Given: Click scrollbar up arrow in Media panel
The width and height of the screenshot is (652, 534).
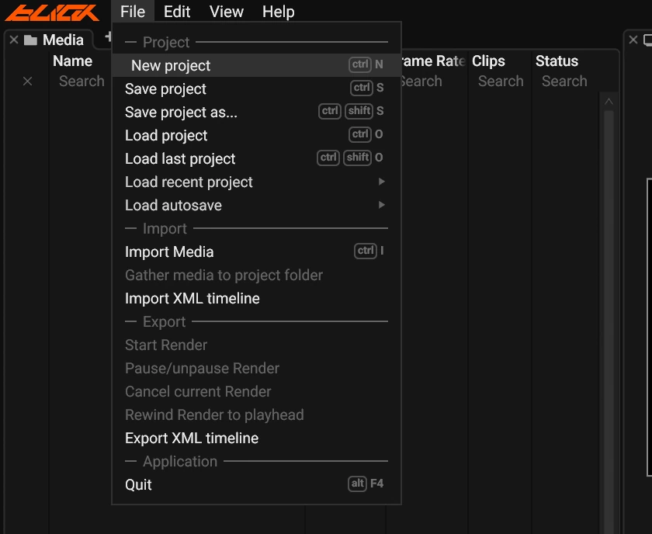Looking at the screenshot, I should click(x=609, y=102).
